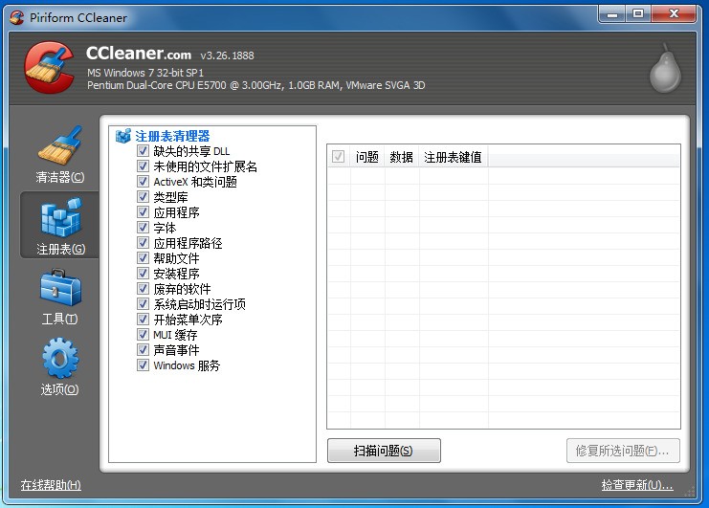Close the CCleaner window

click(674, 14)
